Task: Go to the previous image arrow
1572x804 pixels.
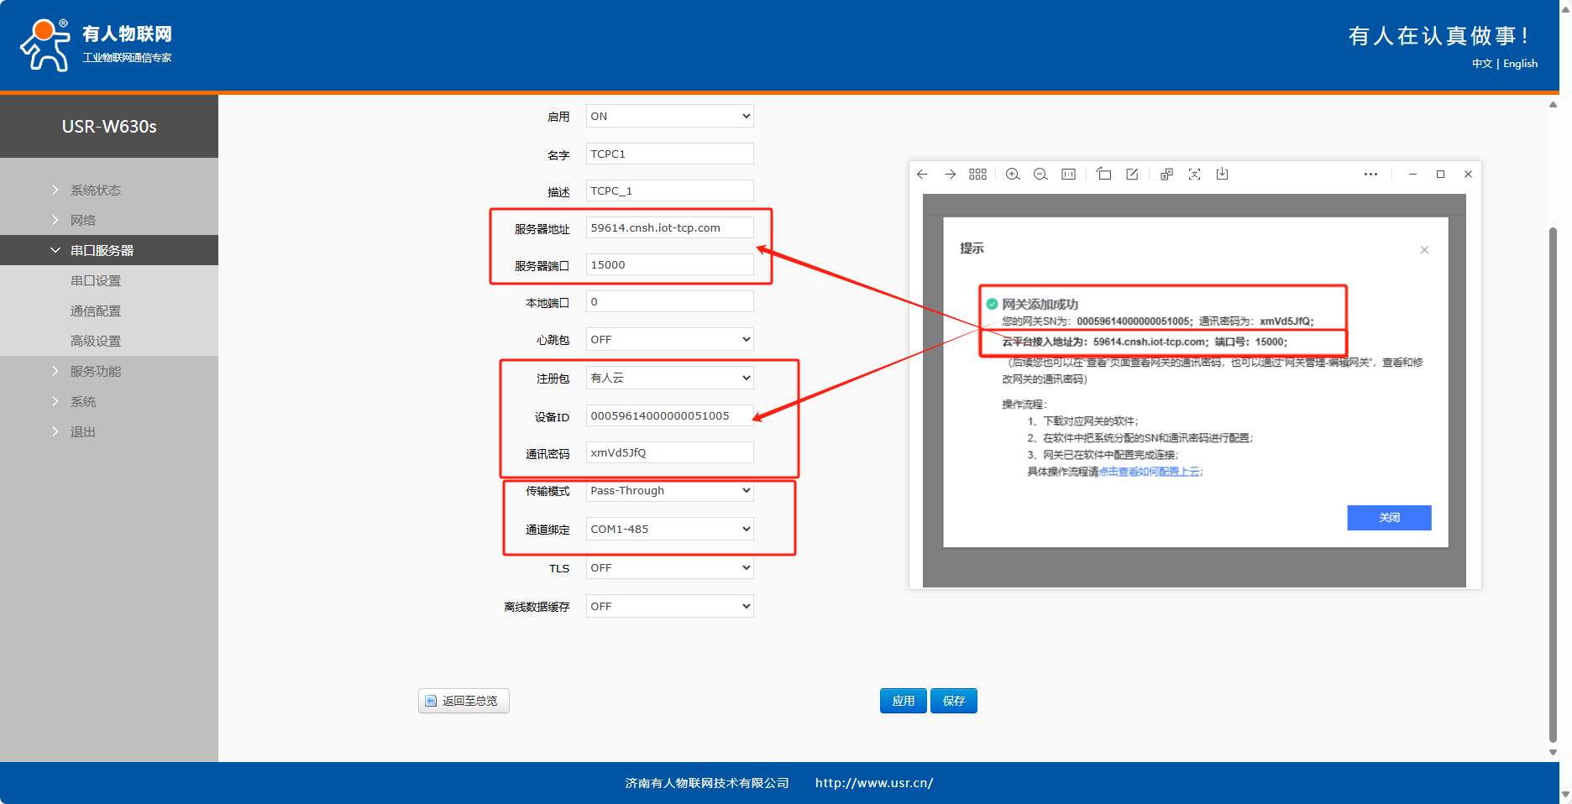Action: [922, 175]
